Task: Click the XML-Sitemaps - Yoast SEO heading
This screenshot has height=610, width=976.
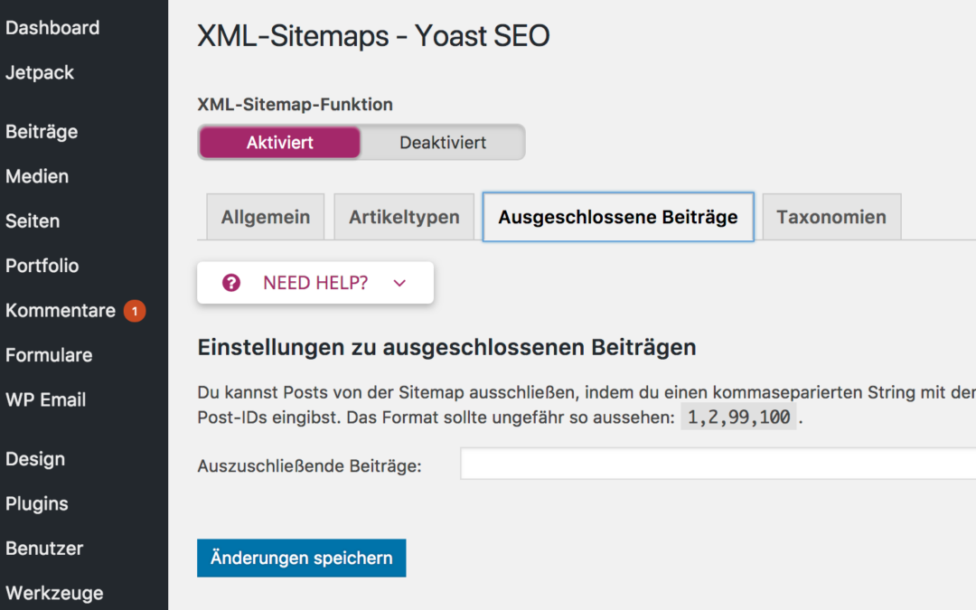Action: 373,36
